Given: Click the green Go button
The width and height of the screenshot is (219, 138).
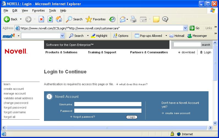Looking at the screenshot, I should (195, 28).
